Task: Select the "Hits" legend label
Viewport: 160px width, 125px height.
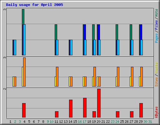Action: coord(157,13)
